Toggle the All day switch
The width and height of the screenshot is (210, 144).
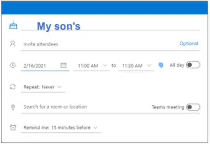193,65
